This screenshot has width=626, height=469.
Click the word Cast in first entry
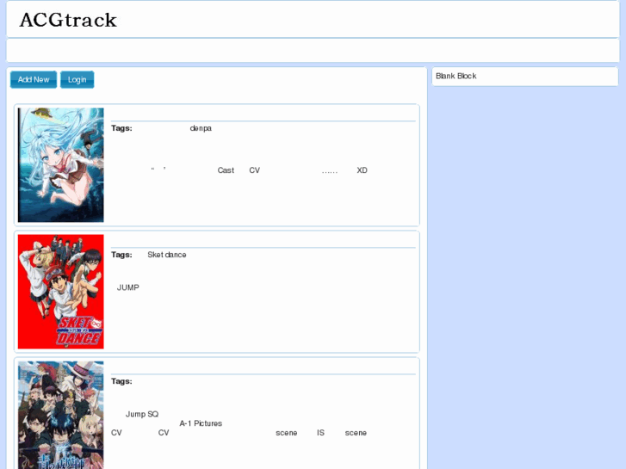tap(226, 170)
